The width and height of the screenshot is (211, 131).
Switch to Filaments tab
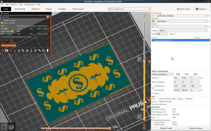pyautogui.click(x=36, y=9)
